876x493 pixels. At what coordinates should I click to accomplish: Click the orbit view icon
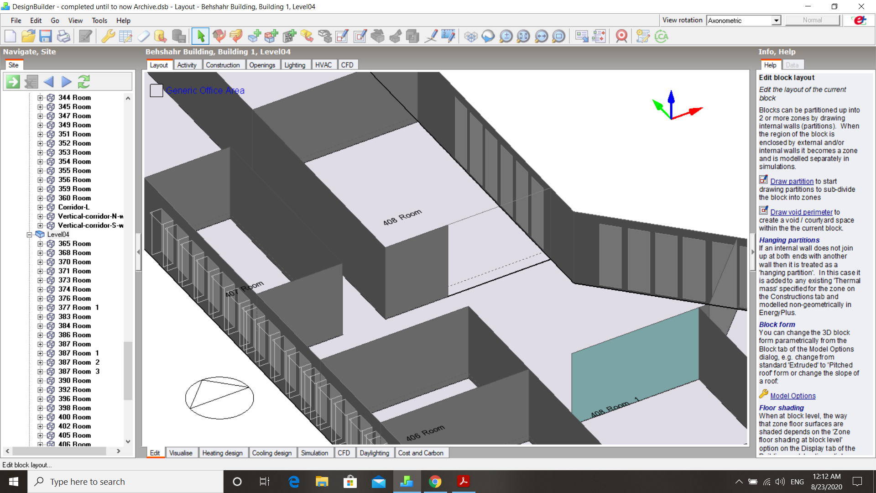pos(488,36)
